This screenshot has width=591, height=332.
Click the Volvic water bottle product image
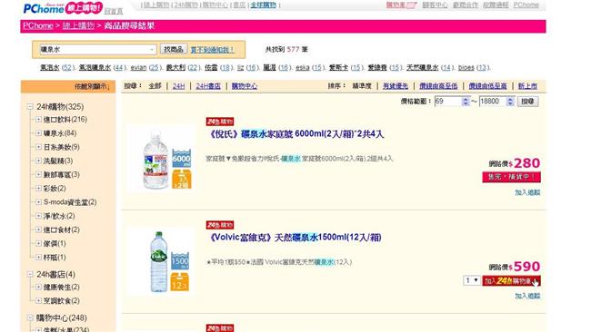pyautogui.click(x=162, y=261)
